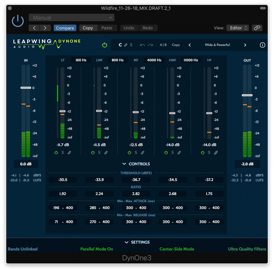Click the DynOne undo arrow icon
This screenshot has height=271, width=274.
(142, 45)
